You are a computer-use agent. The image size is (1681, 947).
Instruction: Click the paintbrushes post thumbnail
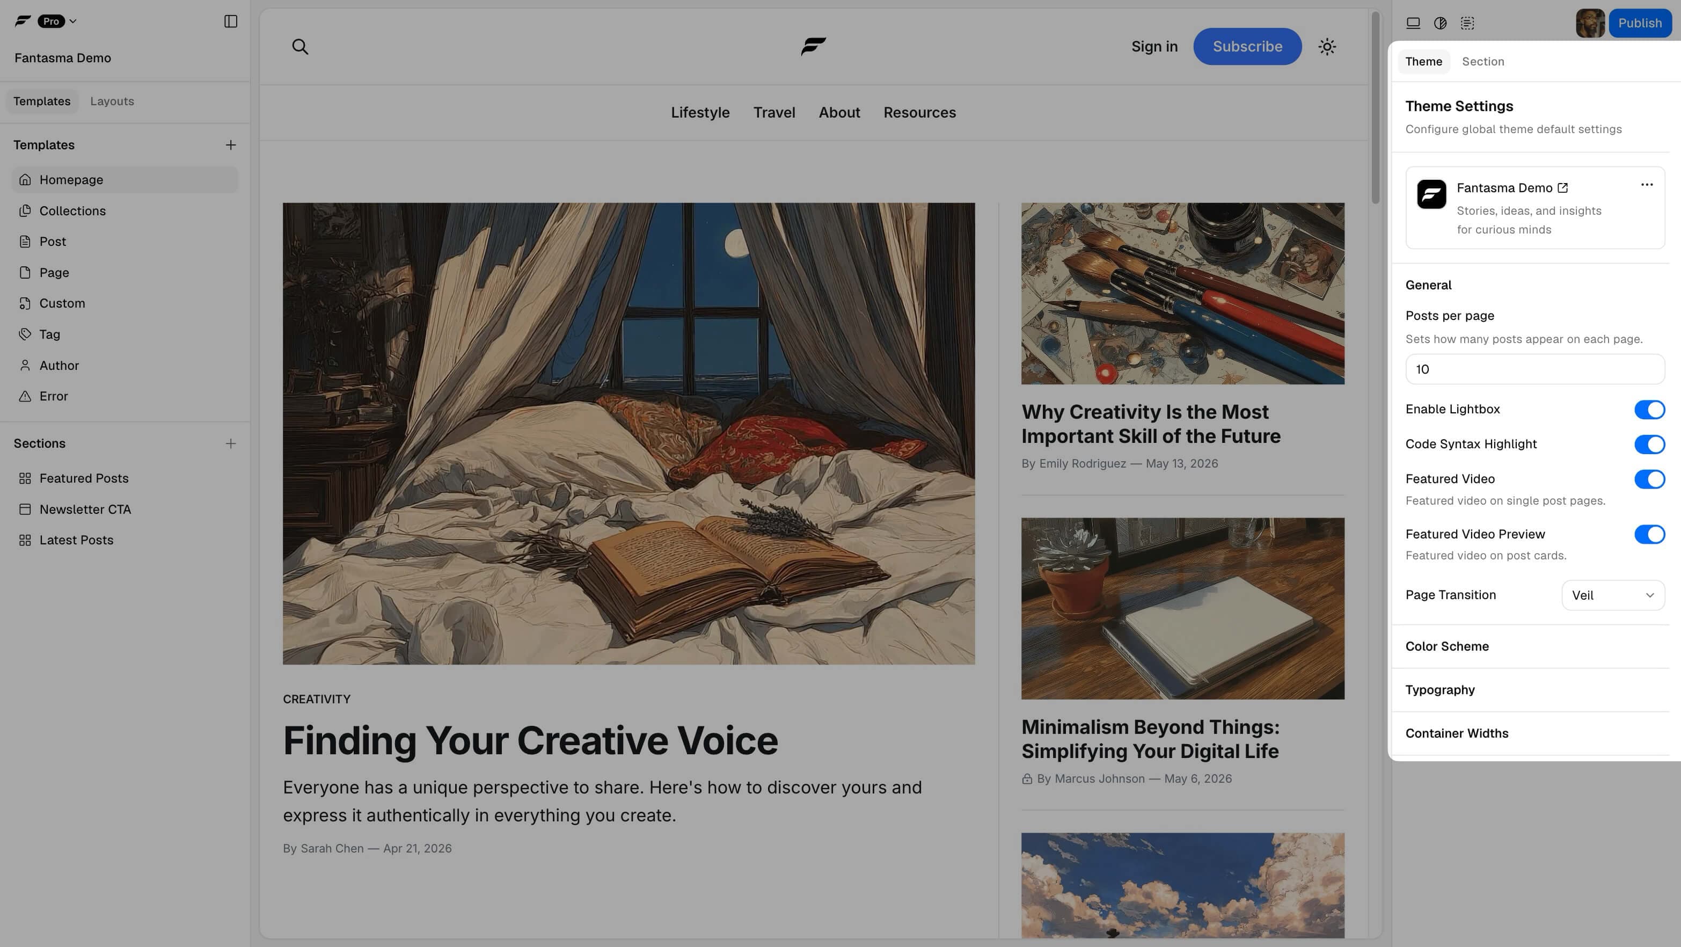1182,293
